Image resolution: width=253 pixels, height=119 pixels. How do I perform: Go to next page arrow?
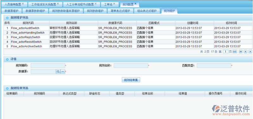click(x=250, y=52)
